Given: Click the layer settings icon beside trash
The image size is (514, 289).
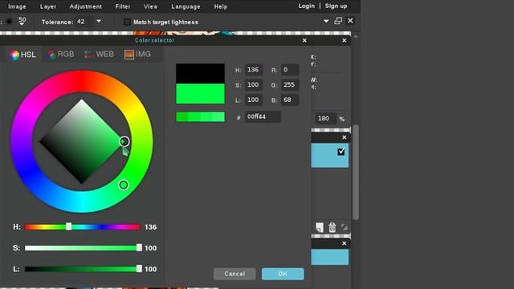Looking at the screenshot, I should point(345,226).
